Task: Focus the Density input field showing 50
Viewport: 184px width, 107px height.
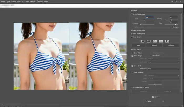Action: (x=173, y=17)
